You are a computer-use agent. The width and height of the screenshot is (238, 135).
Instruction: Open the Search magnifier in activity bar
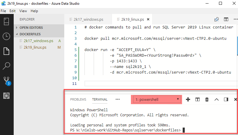6,66
